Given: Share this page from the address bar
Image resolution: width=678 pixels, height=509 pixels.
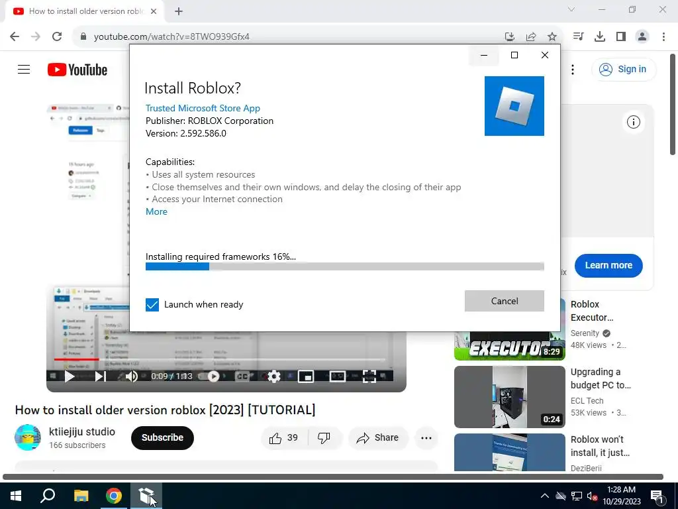Looking at the screenshot, I should click(x=531, y=37).
